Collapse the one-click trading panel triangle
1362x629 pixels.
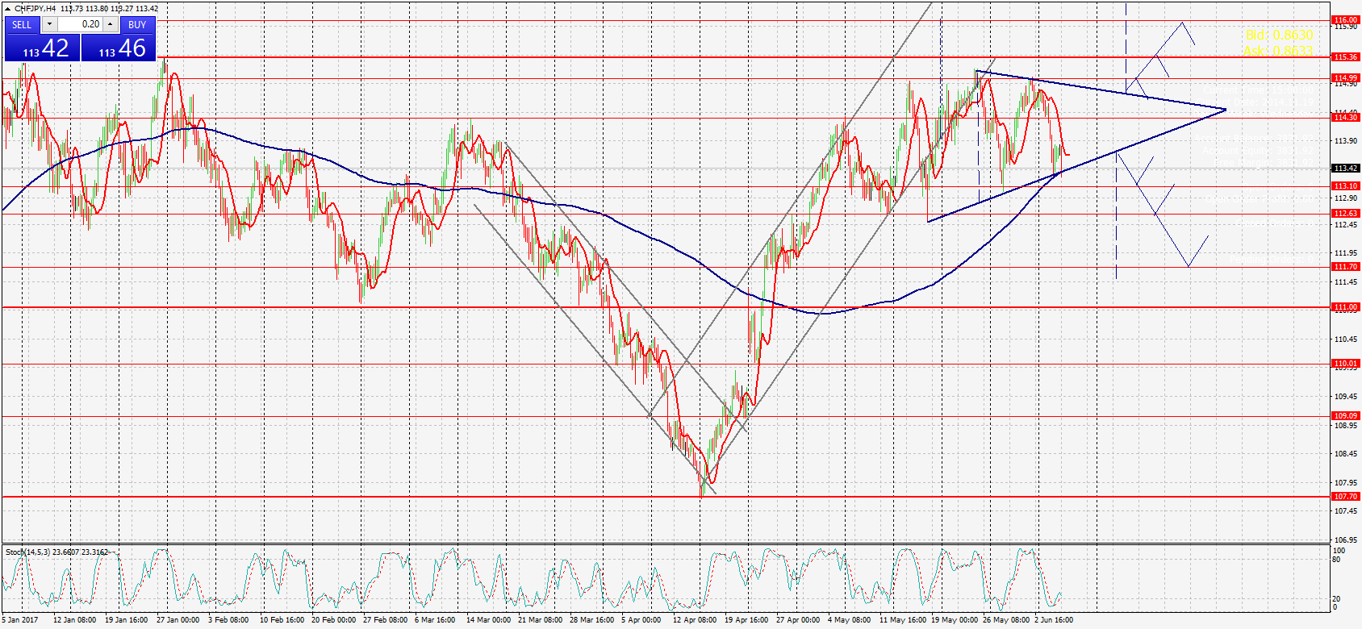coord(7,9)
